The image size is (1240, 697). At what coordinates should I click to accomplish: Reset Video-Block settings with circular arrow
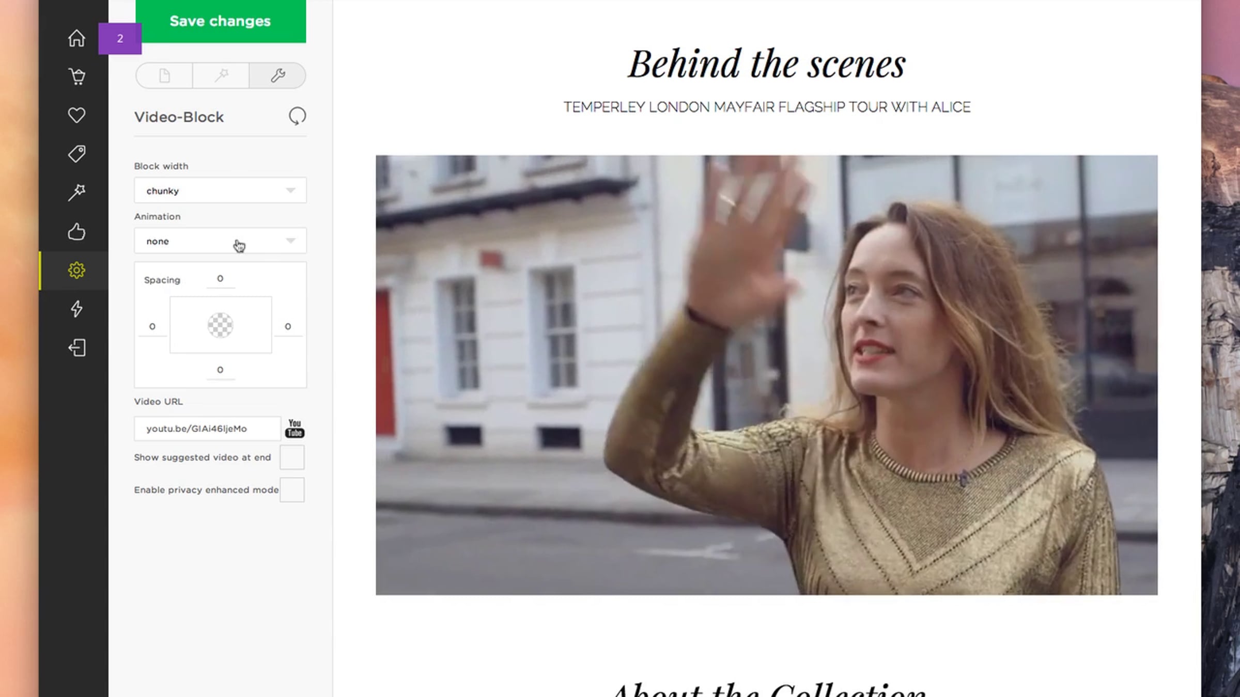[x=297, y=116]
